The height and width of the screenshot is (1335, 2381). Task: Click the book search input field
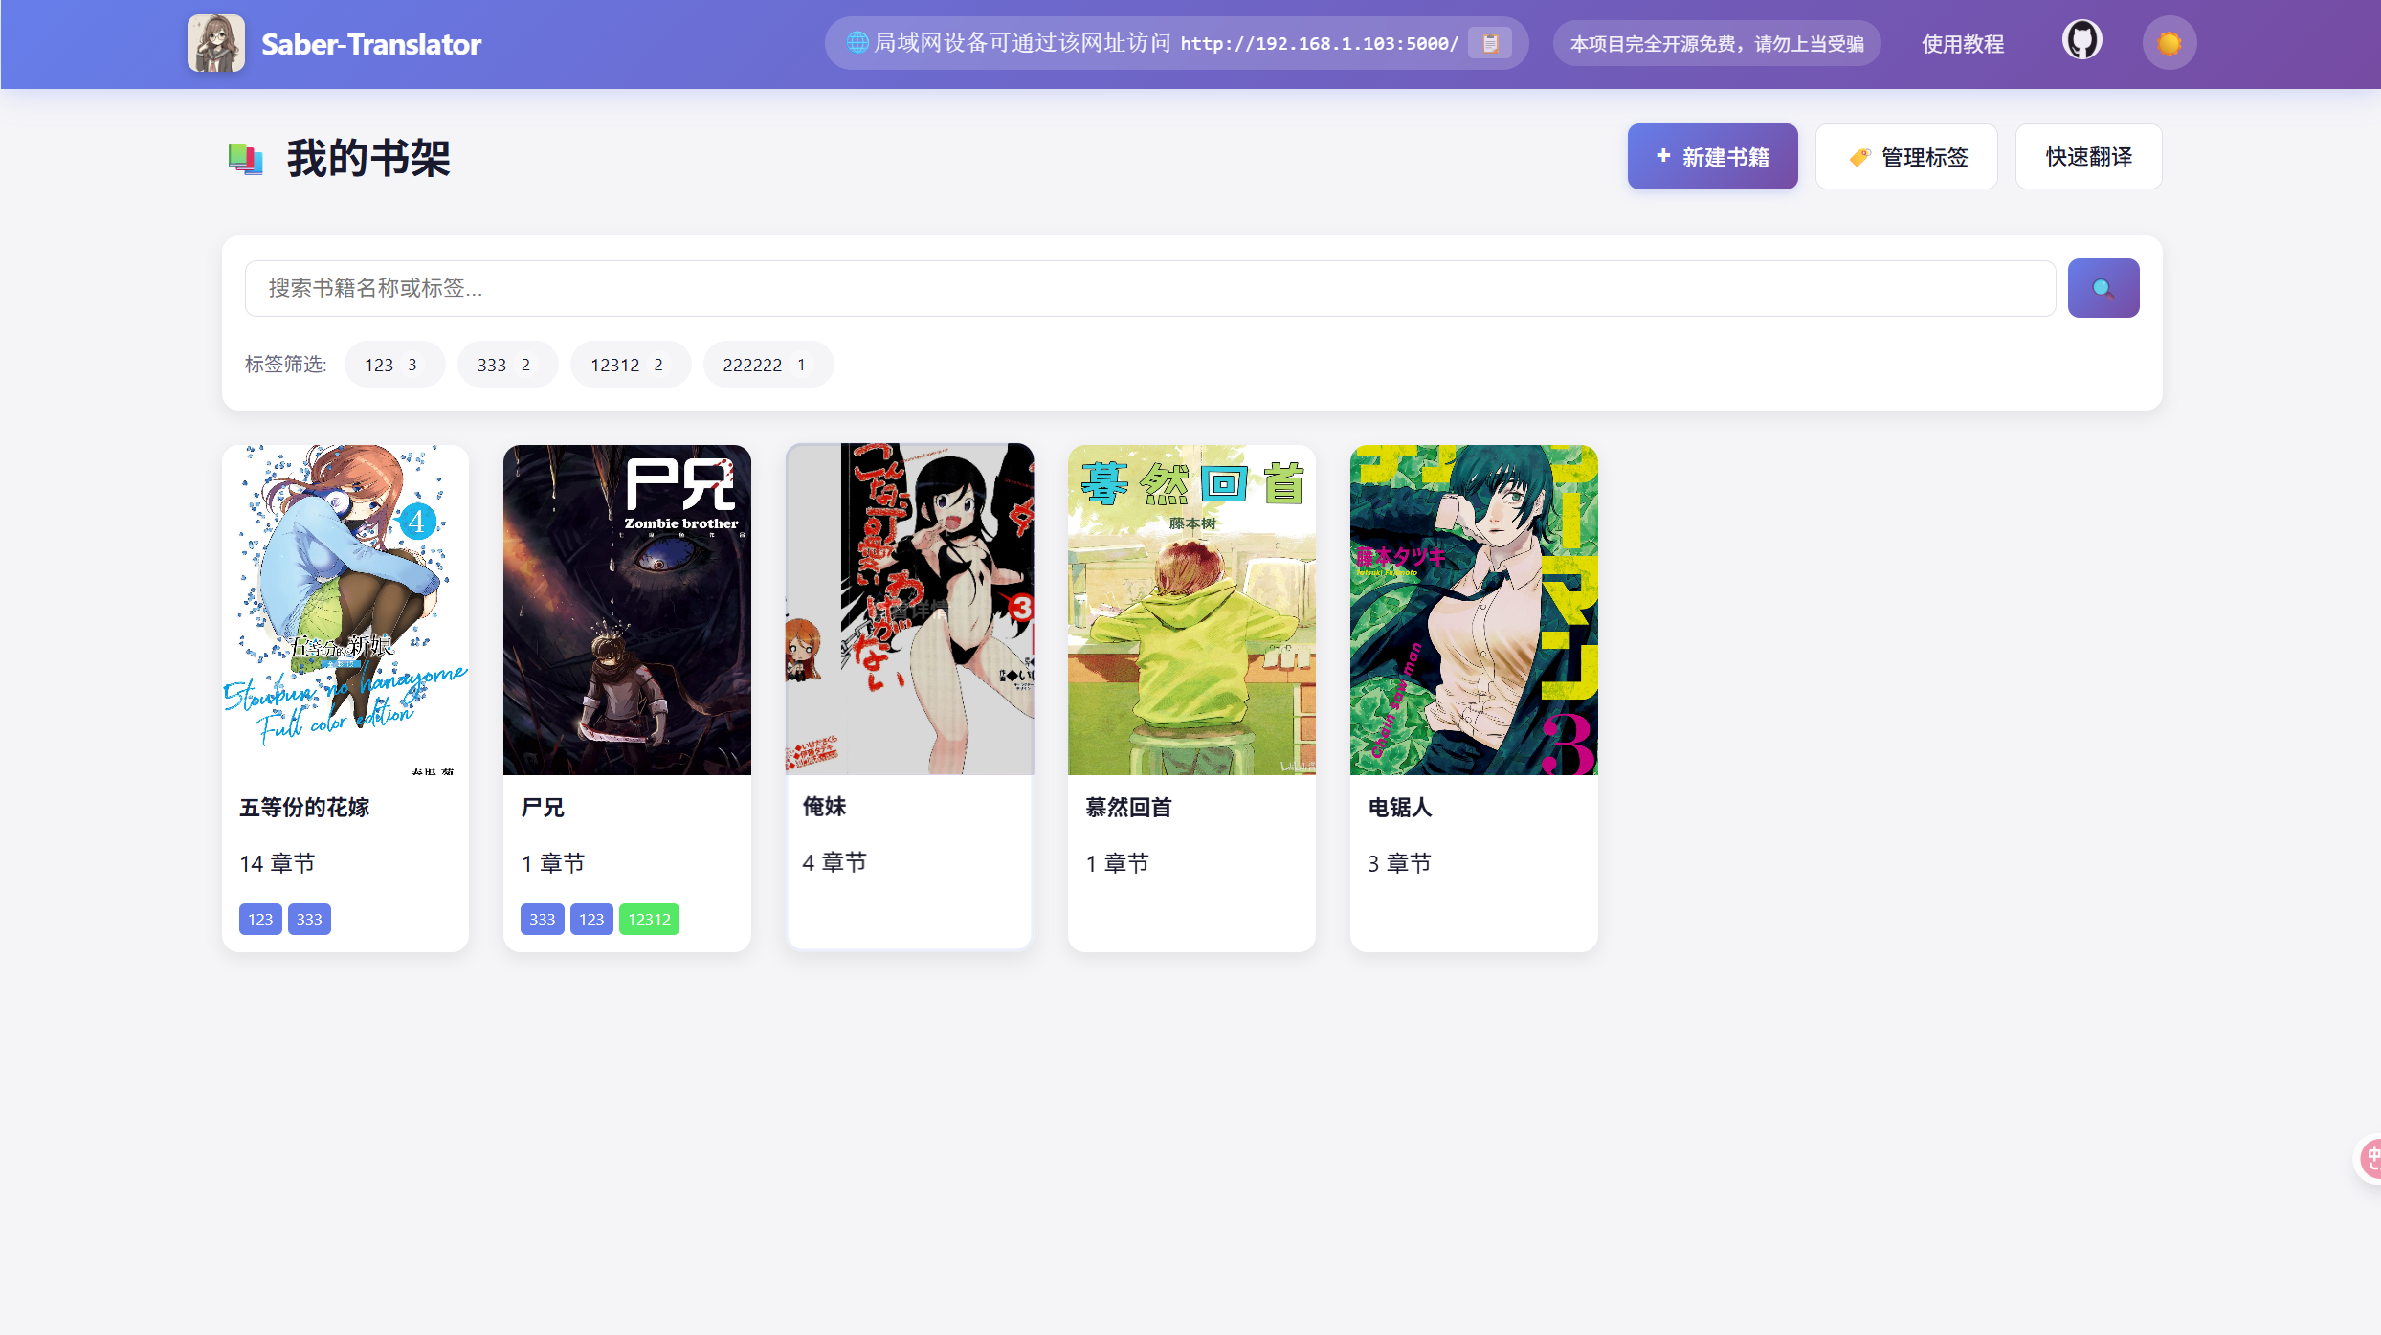pyautogui.click(x=1148, y=288)
